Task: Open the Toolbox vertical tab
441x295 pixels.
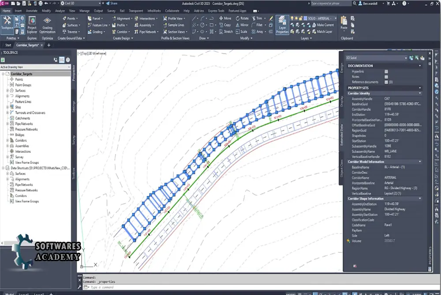Action: click(74, 173)
